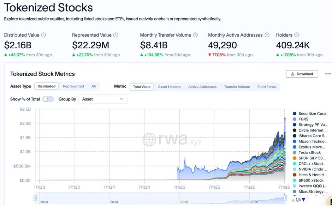Screen dimensions: 332x206
Task: Click the Strategy PP Va... legend label
Action: [313, 125]
